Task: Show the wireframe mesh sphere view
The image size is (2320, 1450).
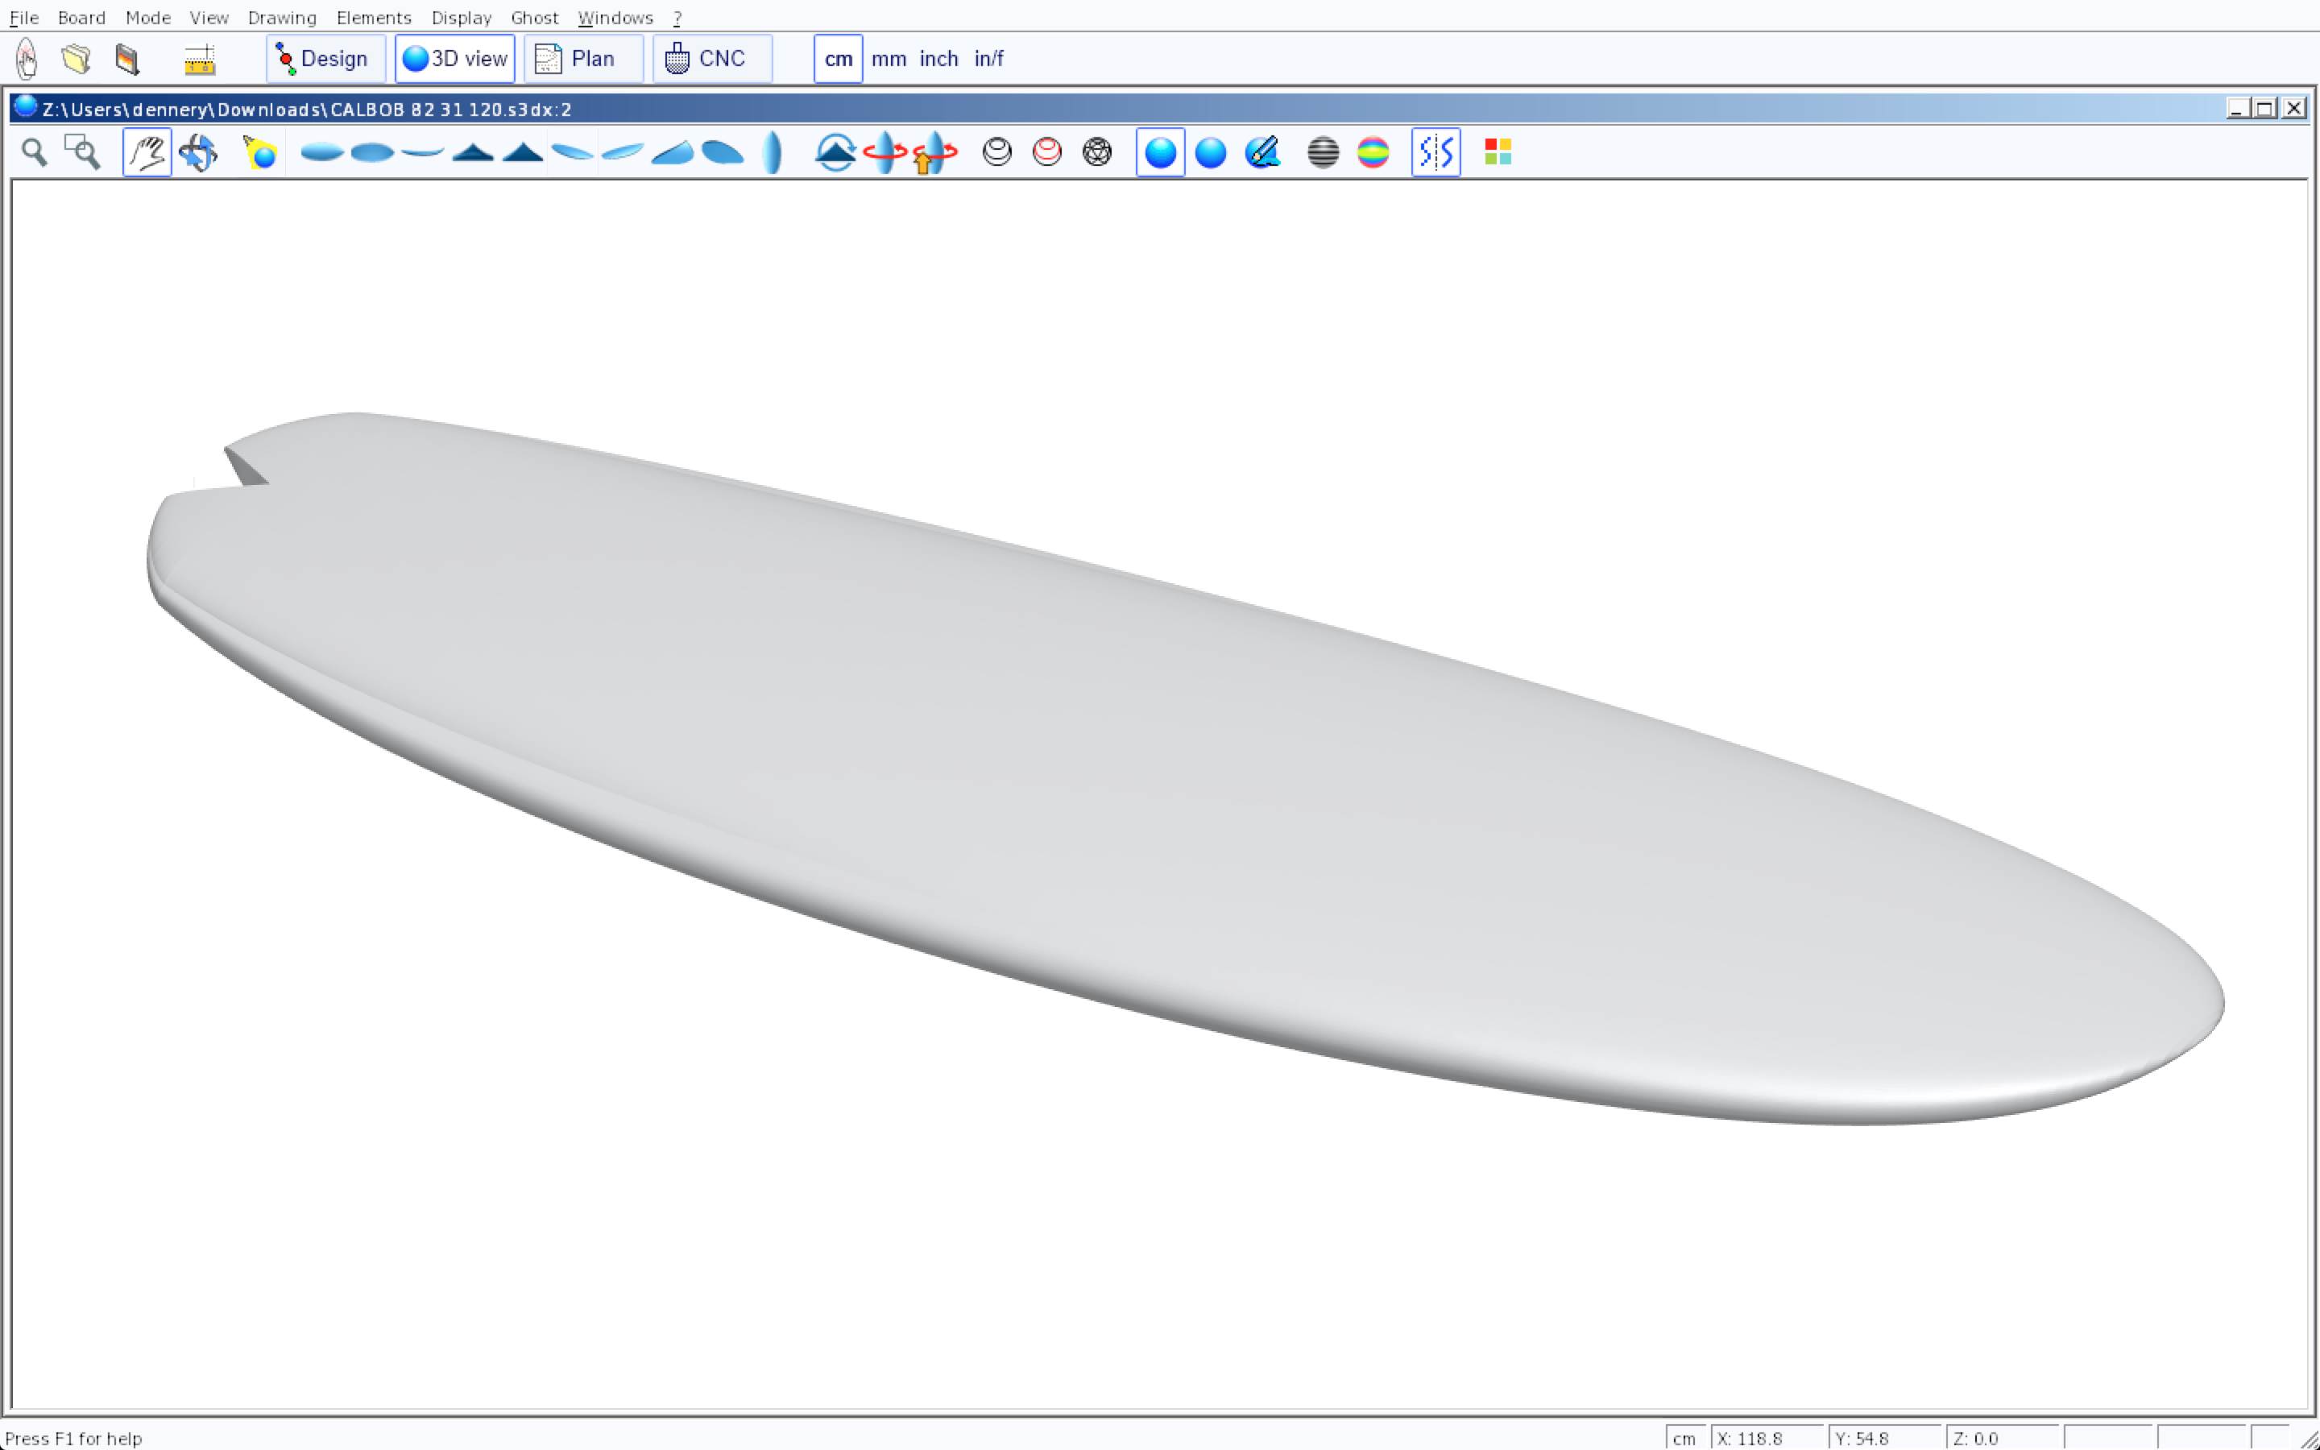Action: pyautogui.click(x=1096, y=152)
